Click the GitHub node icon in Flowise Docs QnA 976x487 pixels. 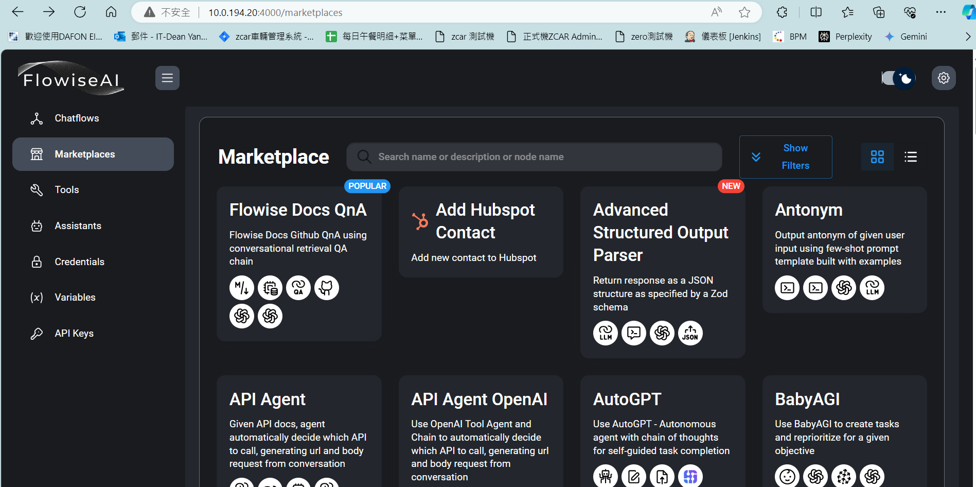[326, 288]
